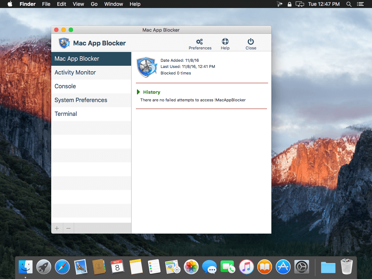Select Activity Monitor in the app list

[x=91, y=72]
